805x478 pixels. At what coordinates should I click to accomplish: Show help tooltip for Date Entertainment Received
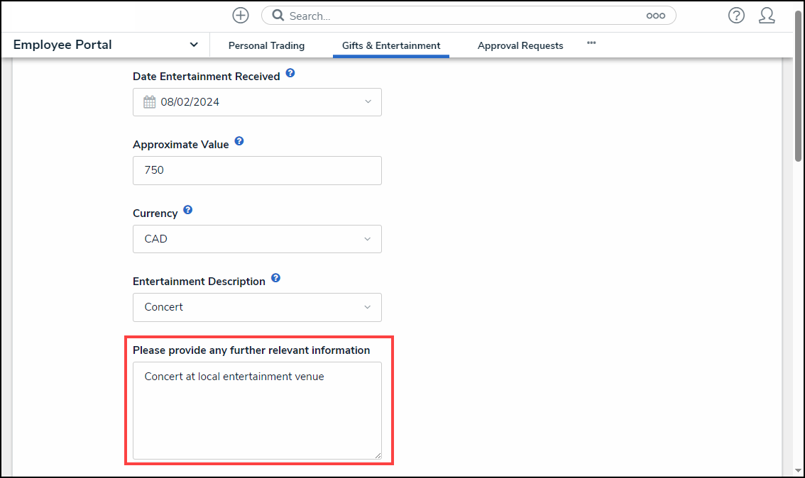pyautogui.click(x=290, y=74)
